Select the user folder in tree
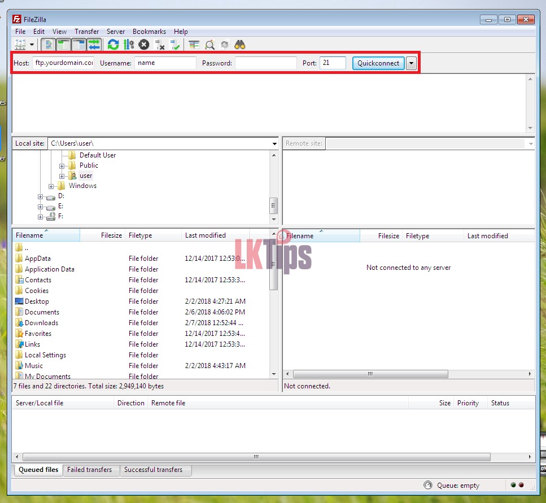Screen dimensions: 546x503 (x=86, y=176)
